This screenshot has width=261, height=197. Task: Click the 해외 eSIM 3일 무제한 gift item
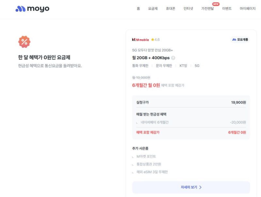tap(152, 172)
